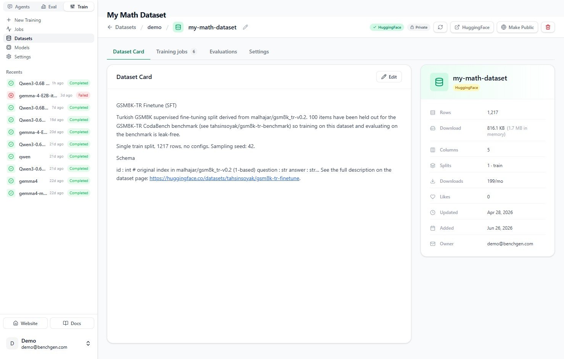This screenshot has height=359, width=564.
Task: Open Models in the sidebar
Action: pos(48,47)
